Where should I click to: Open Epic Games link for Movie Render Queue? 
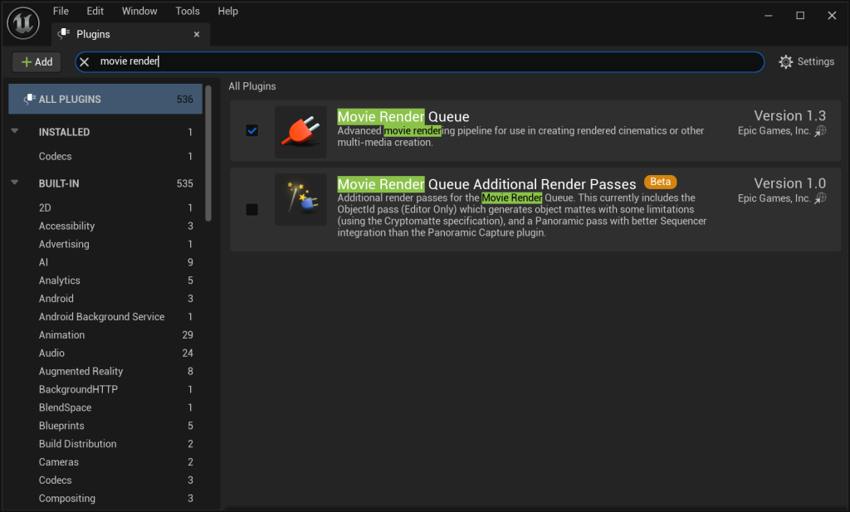coord(821,131)
